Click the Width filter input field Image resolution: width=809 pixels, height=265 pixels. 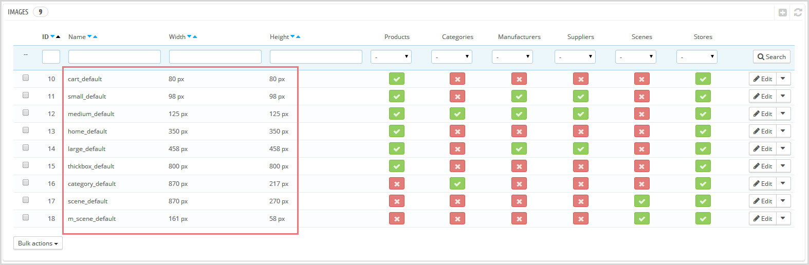215,56
